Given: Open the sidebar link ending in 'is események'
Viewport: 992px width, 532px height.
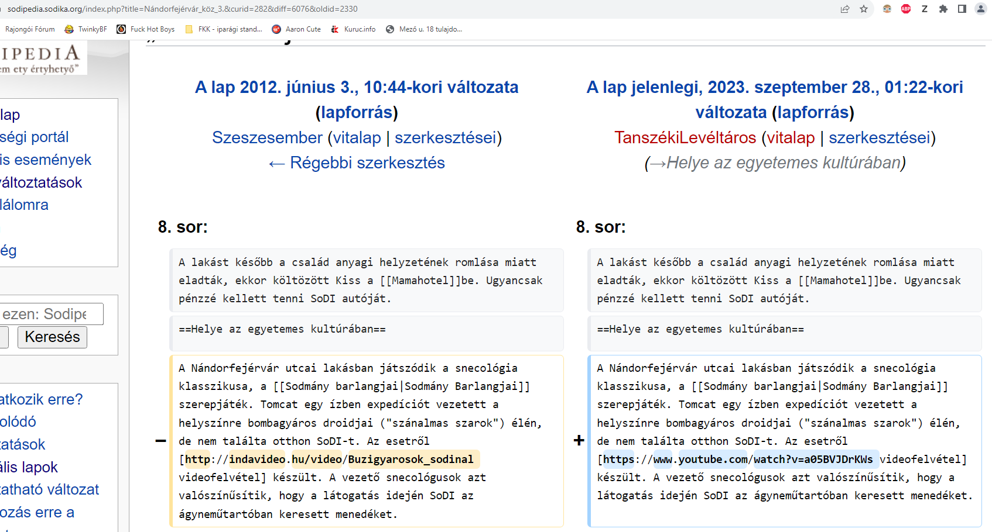Looking at the screenshot, I should [x=46, y=160].
